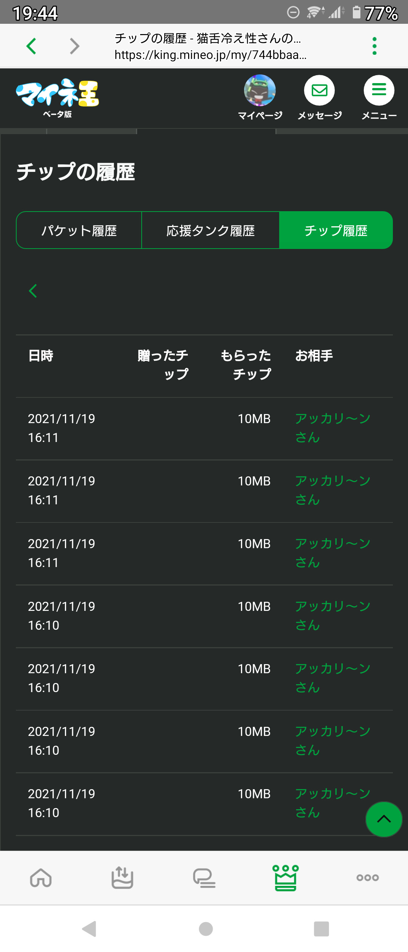Switch to 応援タンク履歴 tab
Screen dimensions: 408x952
(x=210, y=230)
